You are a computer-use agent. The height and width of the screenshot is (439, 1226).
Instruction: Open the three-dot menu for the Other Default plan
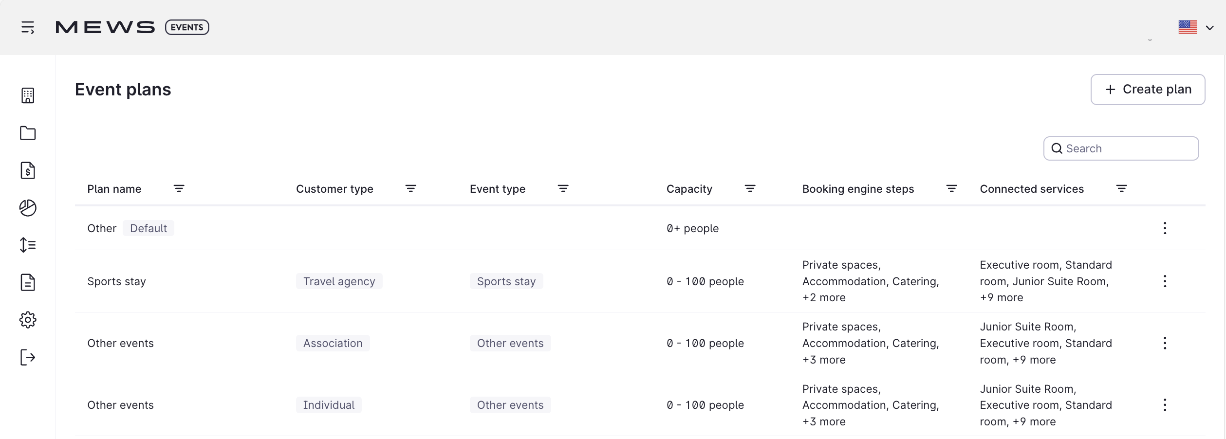1165,228
